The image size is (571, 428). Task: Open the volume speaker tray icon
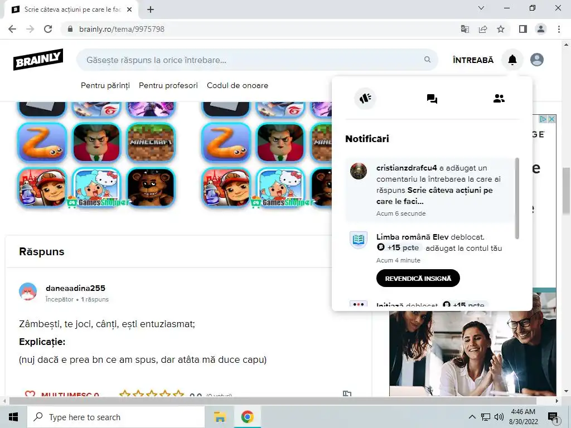[499, 417]
